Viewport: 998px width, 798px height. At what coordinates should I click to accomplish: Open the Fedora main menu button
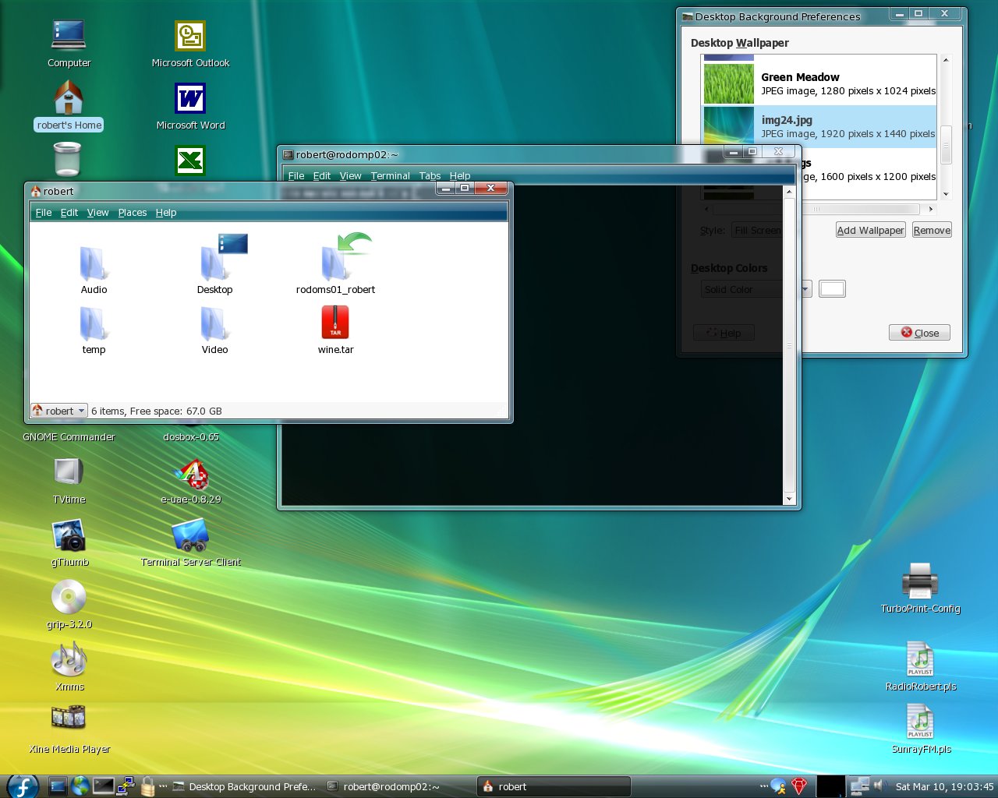tap(23, 786)
